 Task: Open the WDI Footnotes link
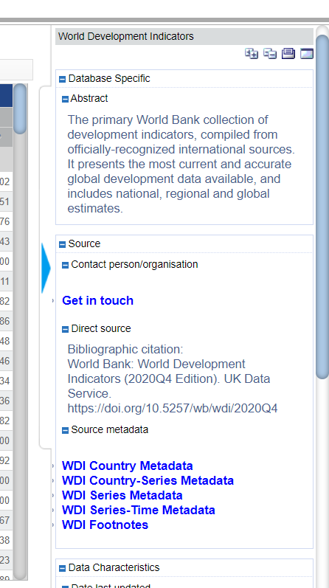[x=105, y=525]
